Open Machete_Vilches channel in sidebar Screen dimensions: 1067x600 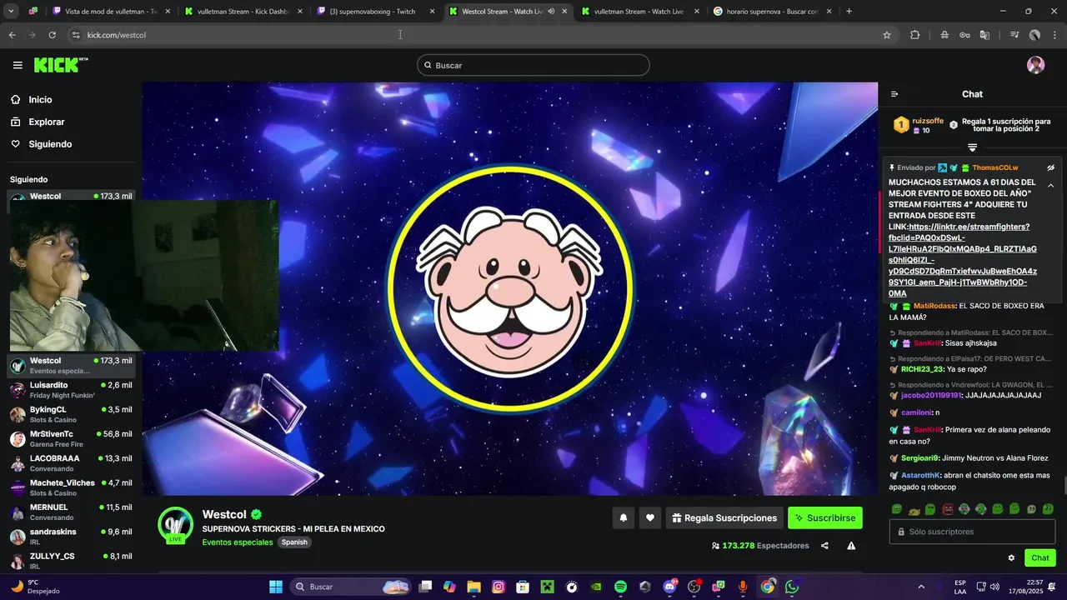(x=71, y=487)
